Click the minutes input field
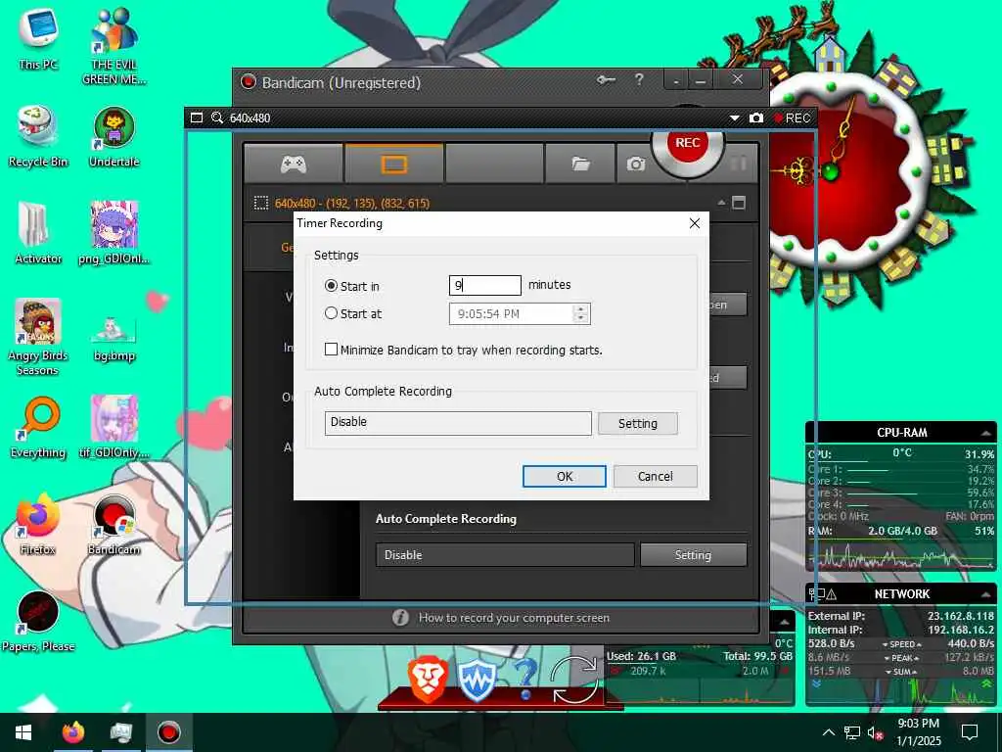This screenshot has height=752, width=1002. (485, 285)
